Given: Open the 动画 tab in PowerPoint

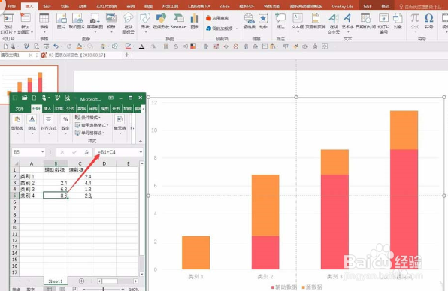Looking at the screenshot, I should click(x=82, y=6).
